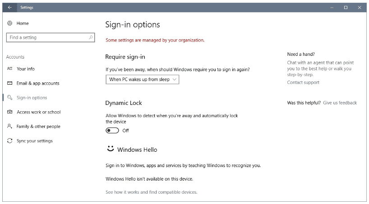Maximize the Settings window

(x=346, y=7)
